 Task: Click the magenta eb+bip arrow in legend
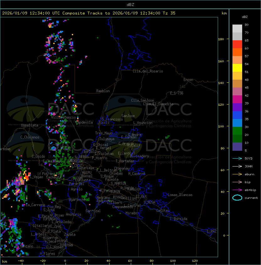tap(237, 190)
